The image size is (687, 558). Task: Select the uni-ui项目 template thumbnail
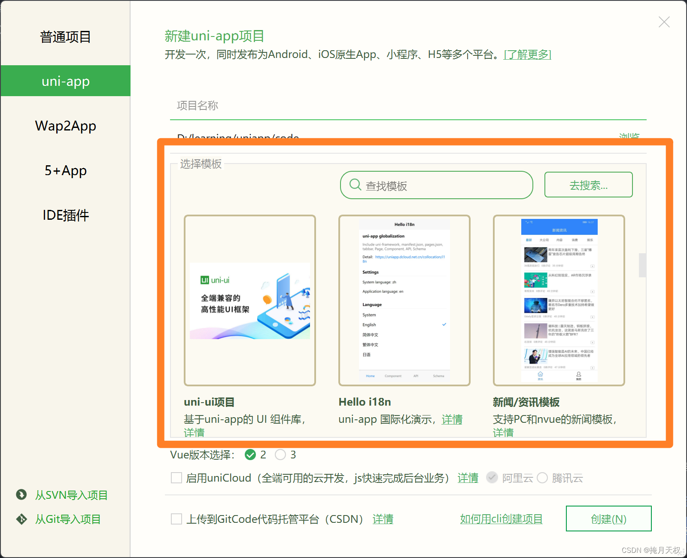(250, 300)
